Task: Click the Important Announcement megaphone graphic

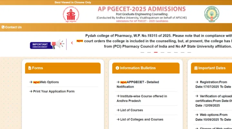Action: point(47,45)
